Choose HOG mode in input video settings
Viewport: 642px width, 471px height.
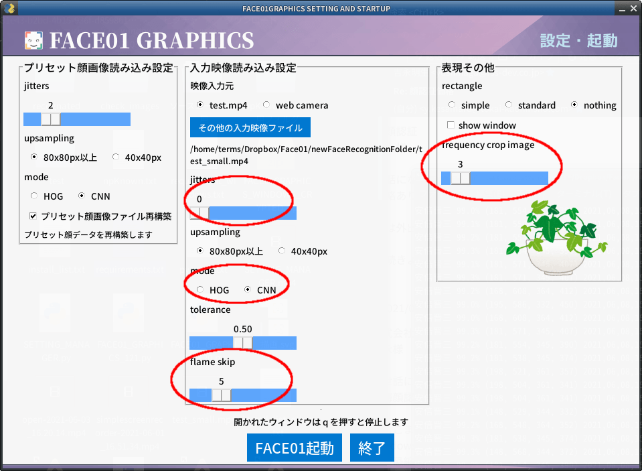(199, 290)
